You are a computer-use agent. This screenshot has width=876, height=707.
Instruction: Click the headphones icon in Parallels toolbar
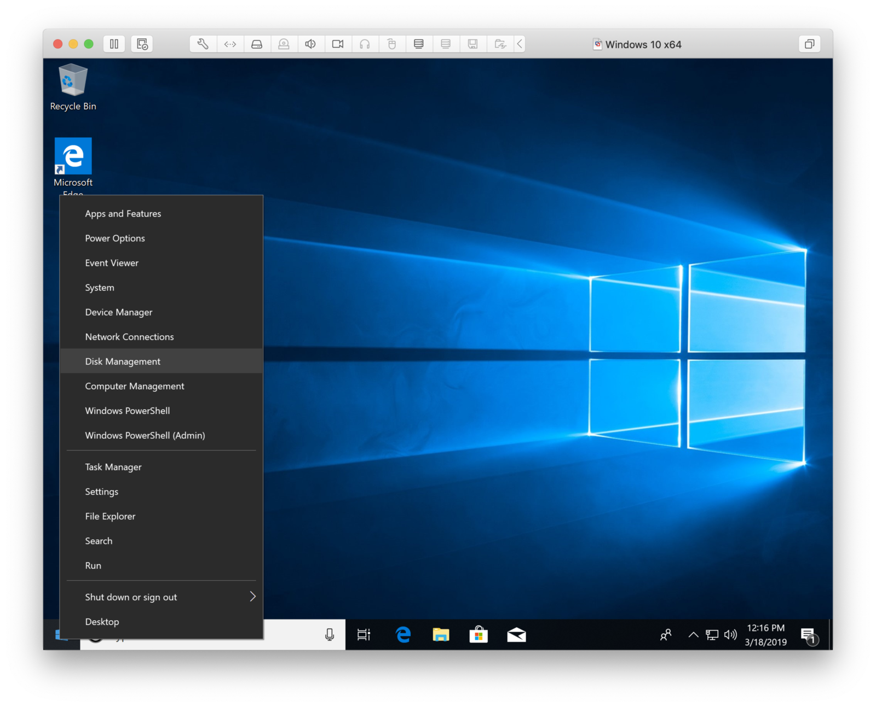[365, 44]
